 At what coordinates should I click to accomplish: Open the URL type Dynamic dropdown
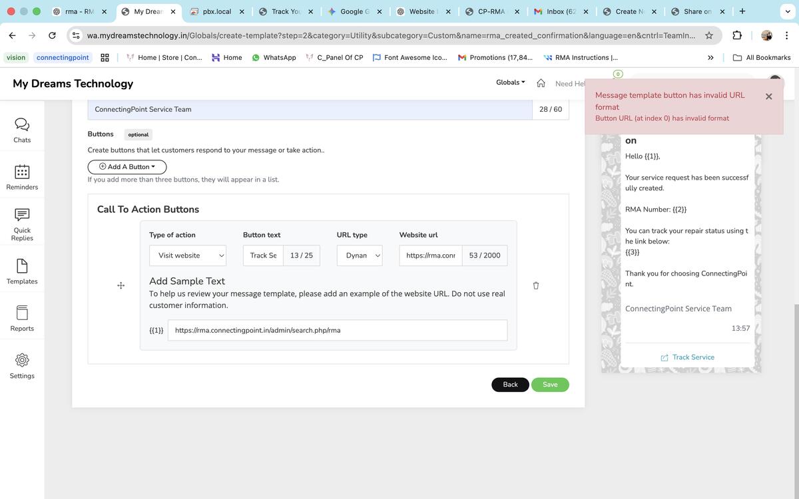point(360,255)
